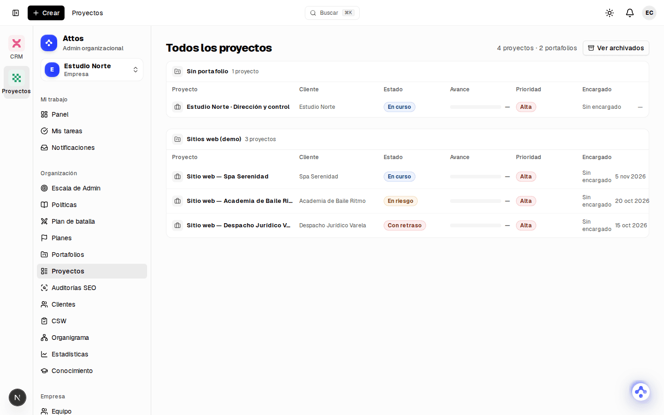Viewport: 664px width, 415px height.
Task: Open Organigrama in the sidebar
Action: 92,338
